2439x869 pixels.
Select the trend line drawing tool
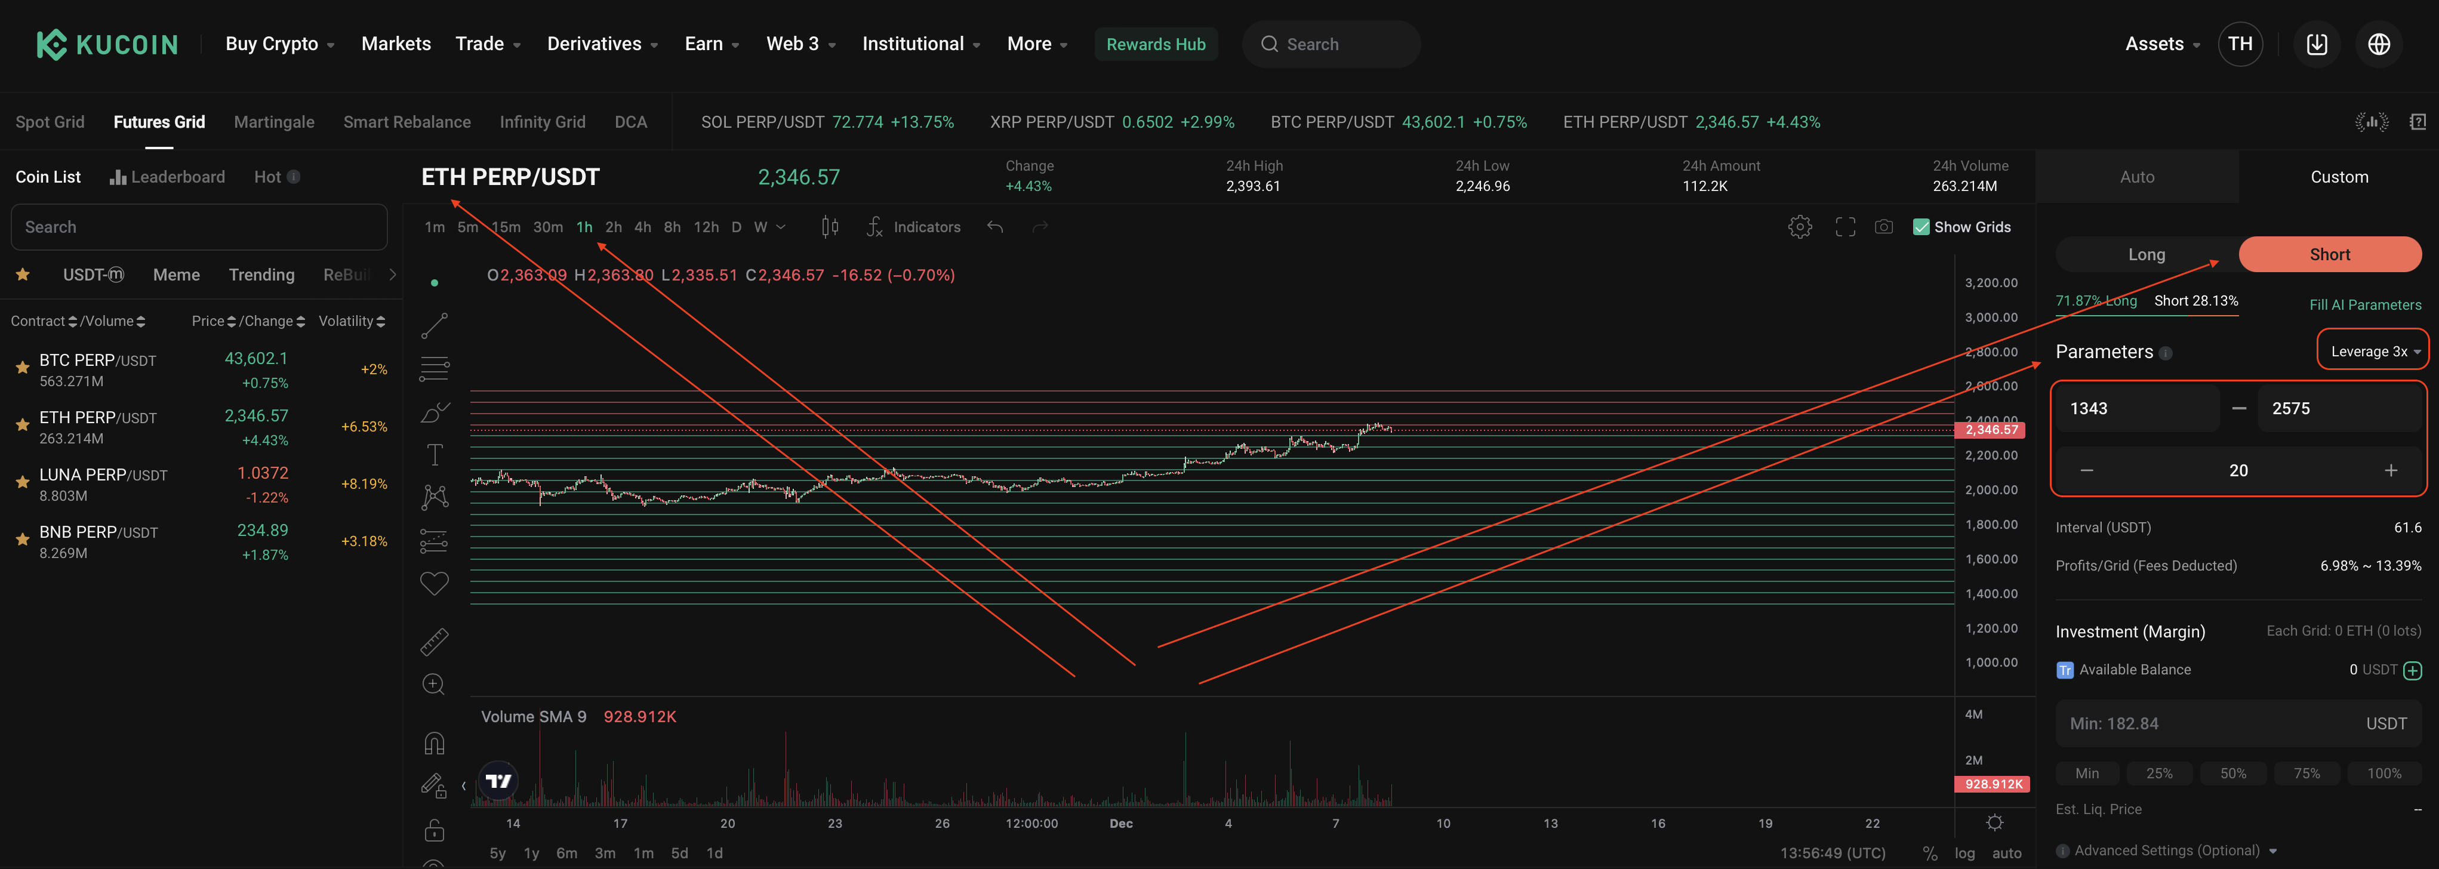click(433, 326)
